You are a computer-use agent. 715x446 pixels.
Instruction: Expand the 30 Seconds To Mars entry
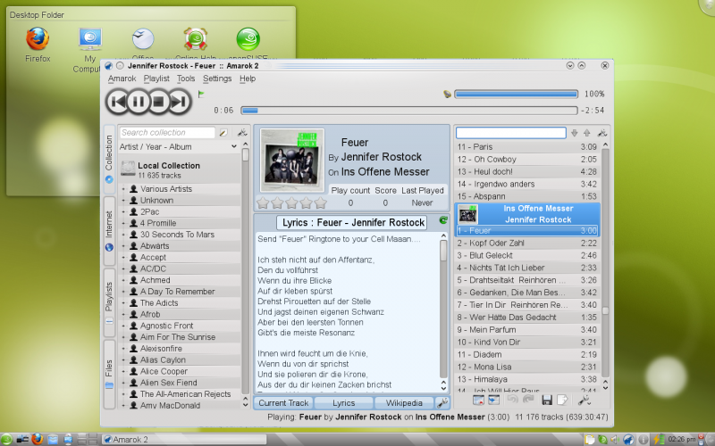tap(123, 235)
